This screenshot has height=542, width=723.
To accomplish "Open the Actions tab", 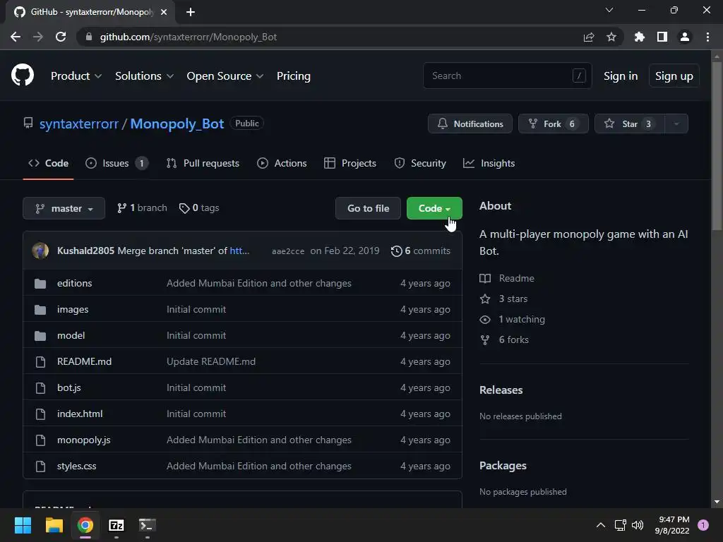I will coord(282,163).
